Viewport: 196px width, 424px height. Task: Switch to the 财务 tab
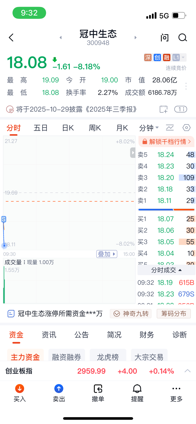pyautogui.click(x=147, y=335)
